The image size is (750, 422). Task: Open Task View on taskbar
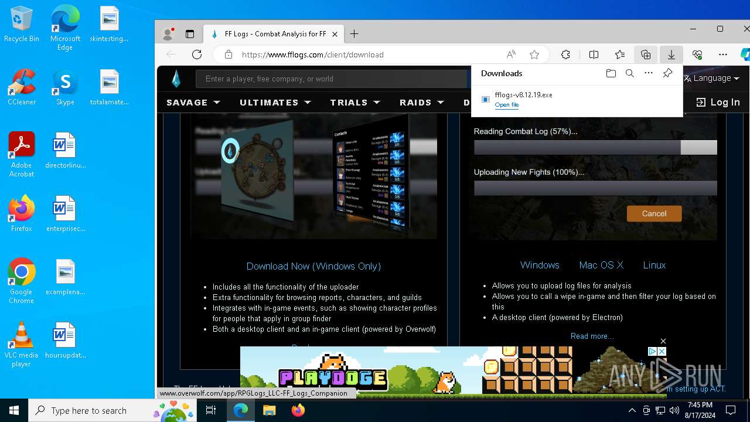pyautogui.click(x=211, y=410)
